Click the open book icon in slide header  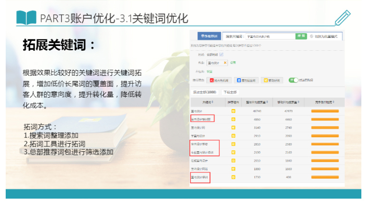26,18
